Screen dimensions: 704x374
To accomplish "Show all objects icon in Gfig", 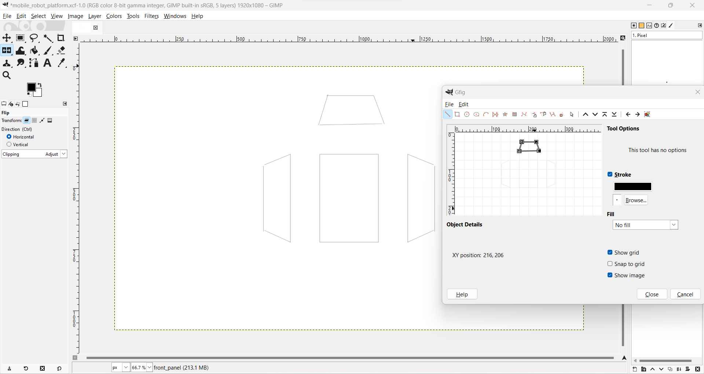I will click(x=648, y=115).
